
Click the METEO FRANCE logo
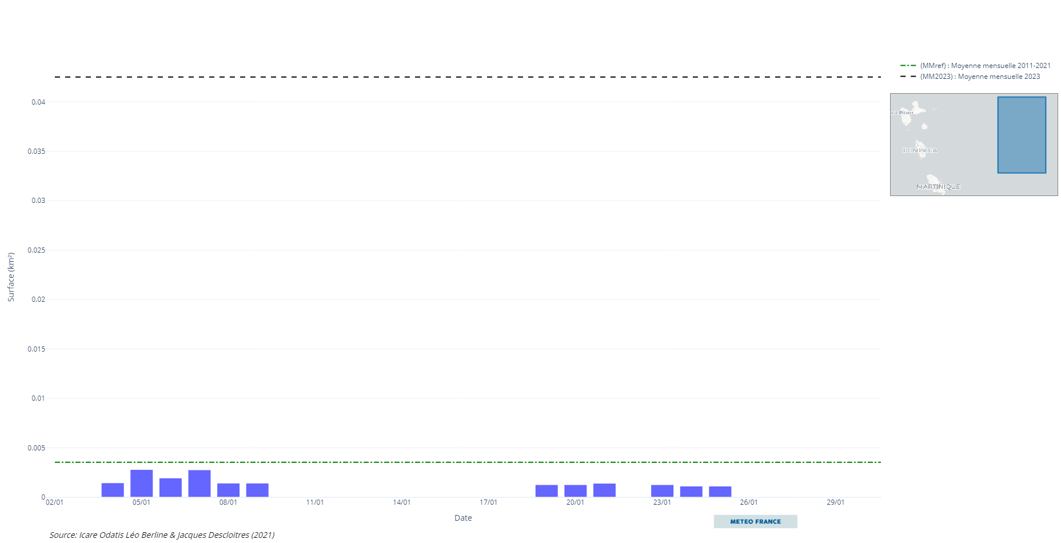(x=755, y=521)
